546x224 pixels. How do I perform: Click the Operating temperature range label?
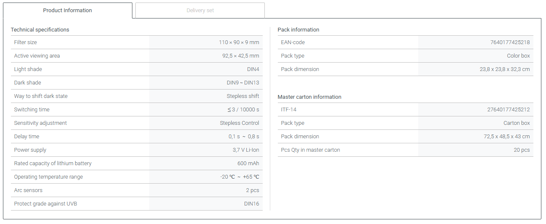[48, 177]
